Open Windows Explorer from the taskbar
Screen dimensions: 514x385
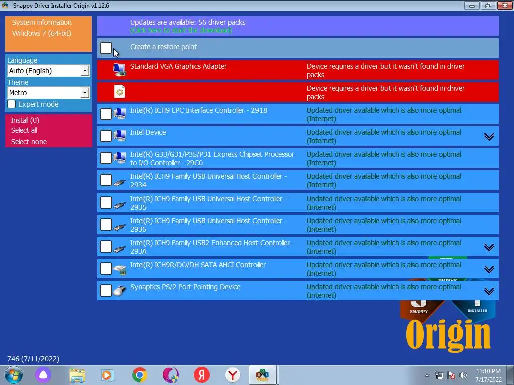pos(77,375)
